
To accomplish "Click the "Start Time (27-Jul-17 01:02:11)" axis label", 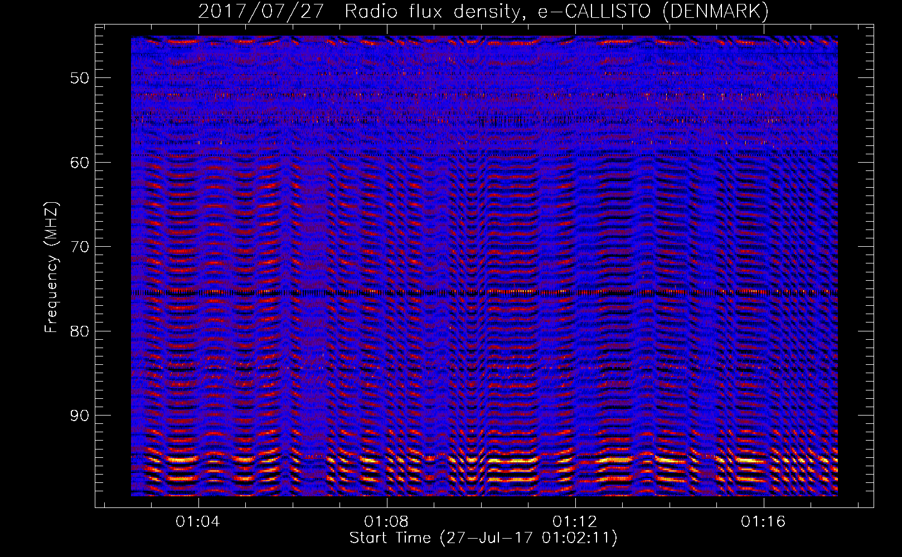I will [483, 538].
